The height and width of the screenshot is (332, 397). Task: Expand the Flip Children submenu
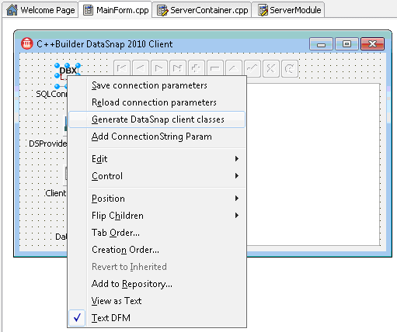click(x=157, y=216)
